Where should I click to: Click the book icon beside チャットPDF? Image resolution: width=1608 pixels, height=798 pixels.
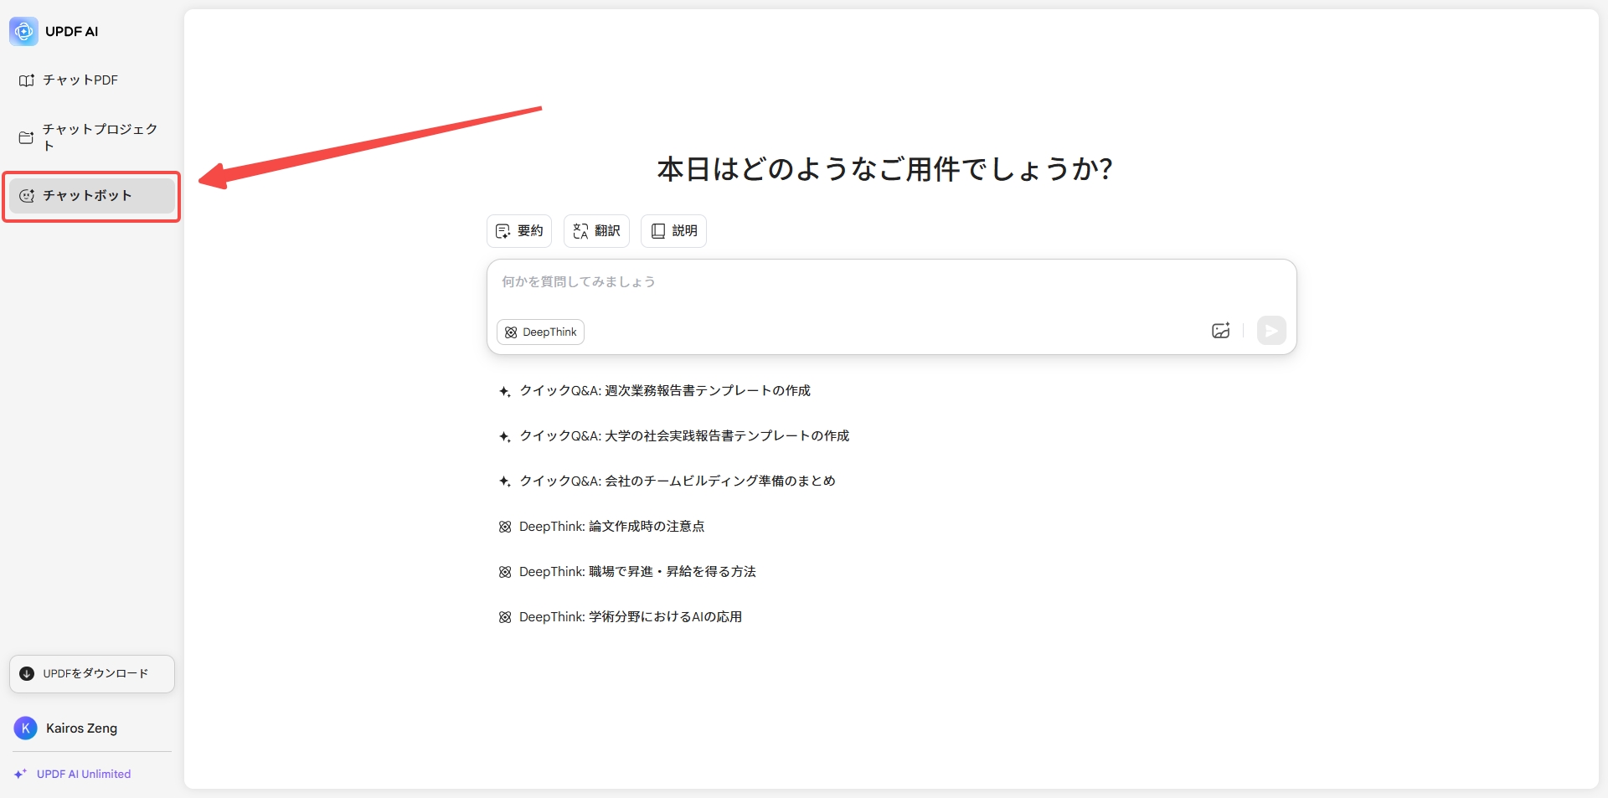coord(27,80)
